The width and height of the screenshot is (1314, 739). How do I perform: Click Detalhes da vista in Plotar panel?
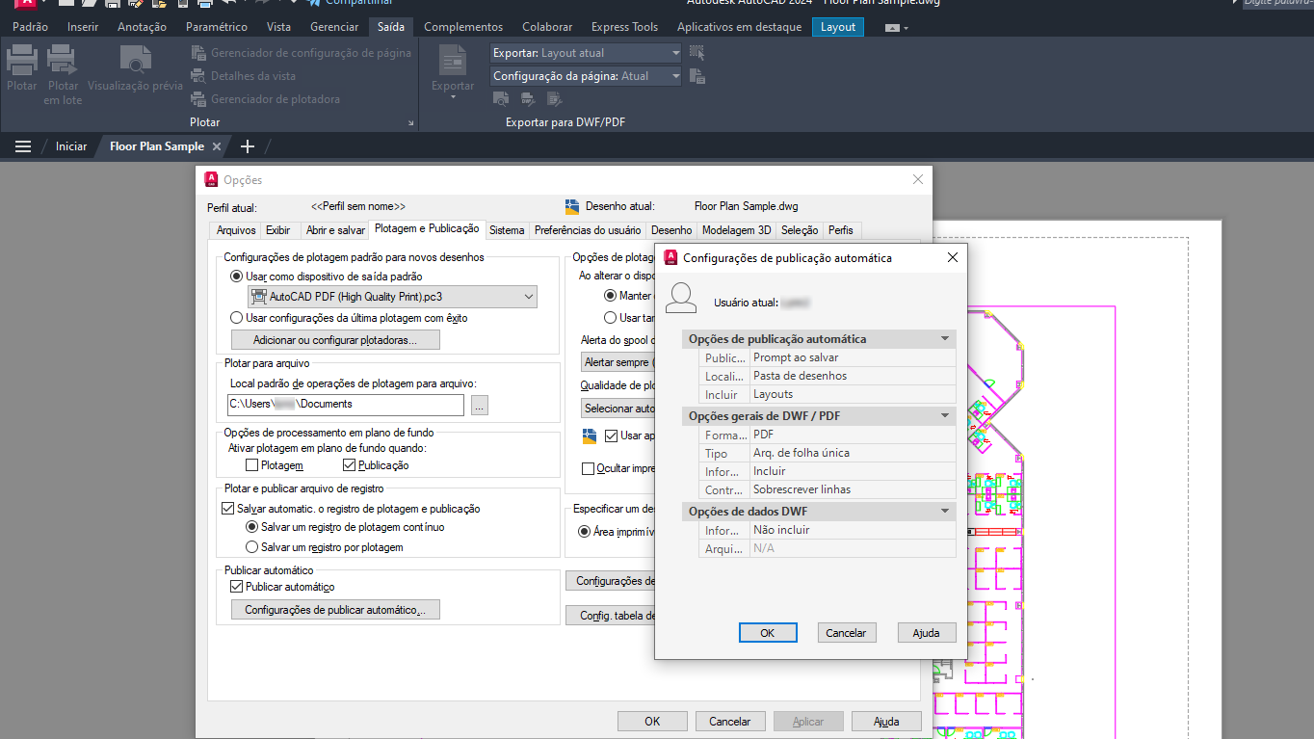[x=244, y=76]
